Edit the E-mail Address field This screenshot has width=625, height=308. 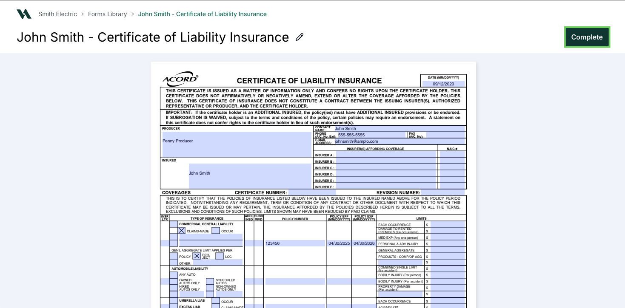pos(400,141)
